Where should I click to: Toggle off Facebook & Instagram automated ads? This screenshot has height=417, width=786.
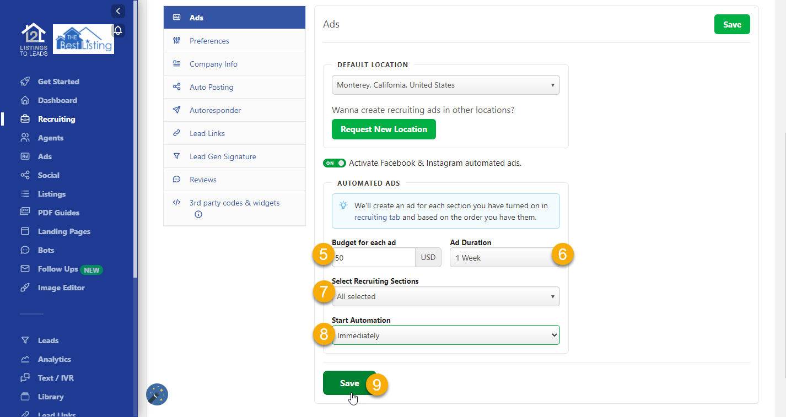tap(334, 163)
